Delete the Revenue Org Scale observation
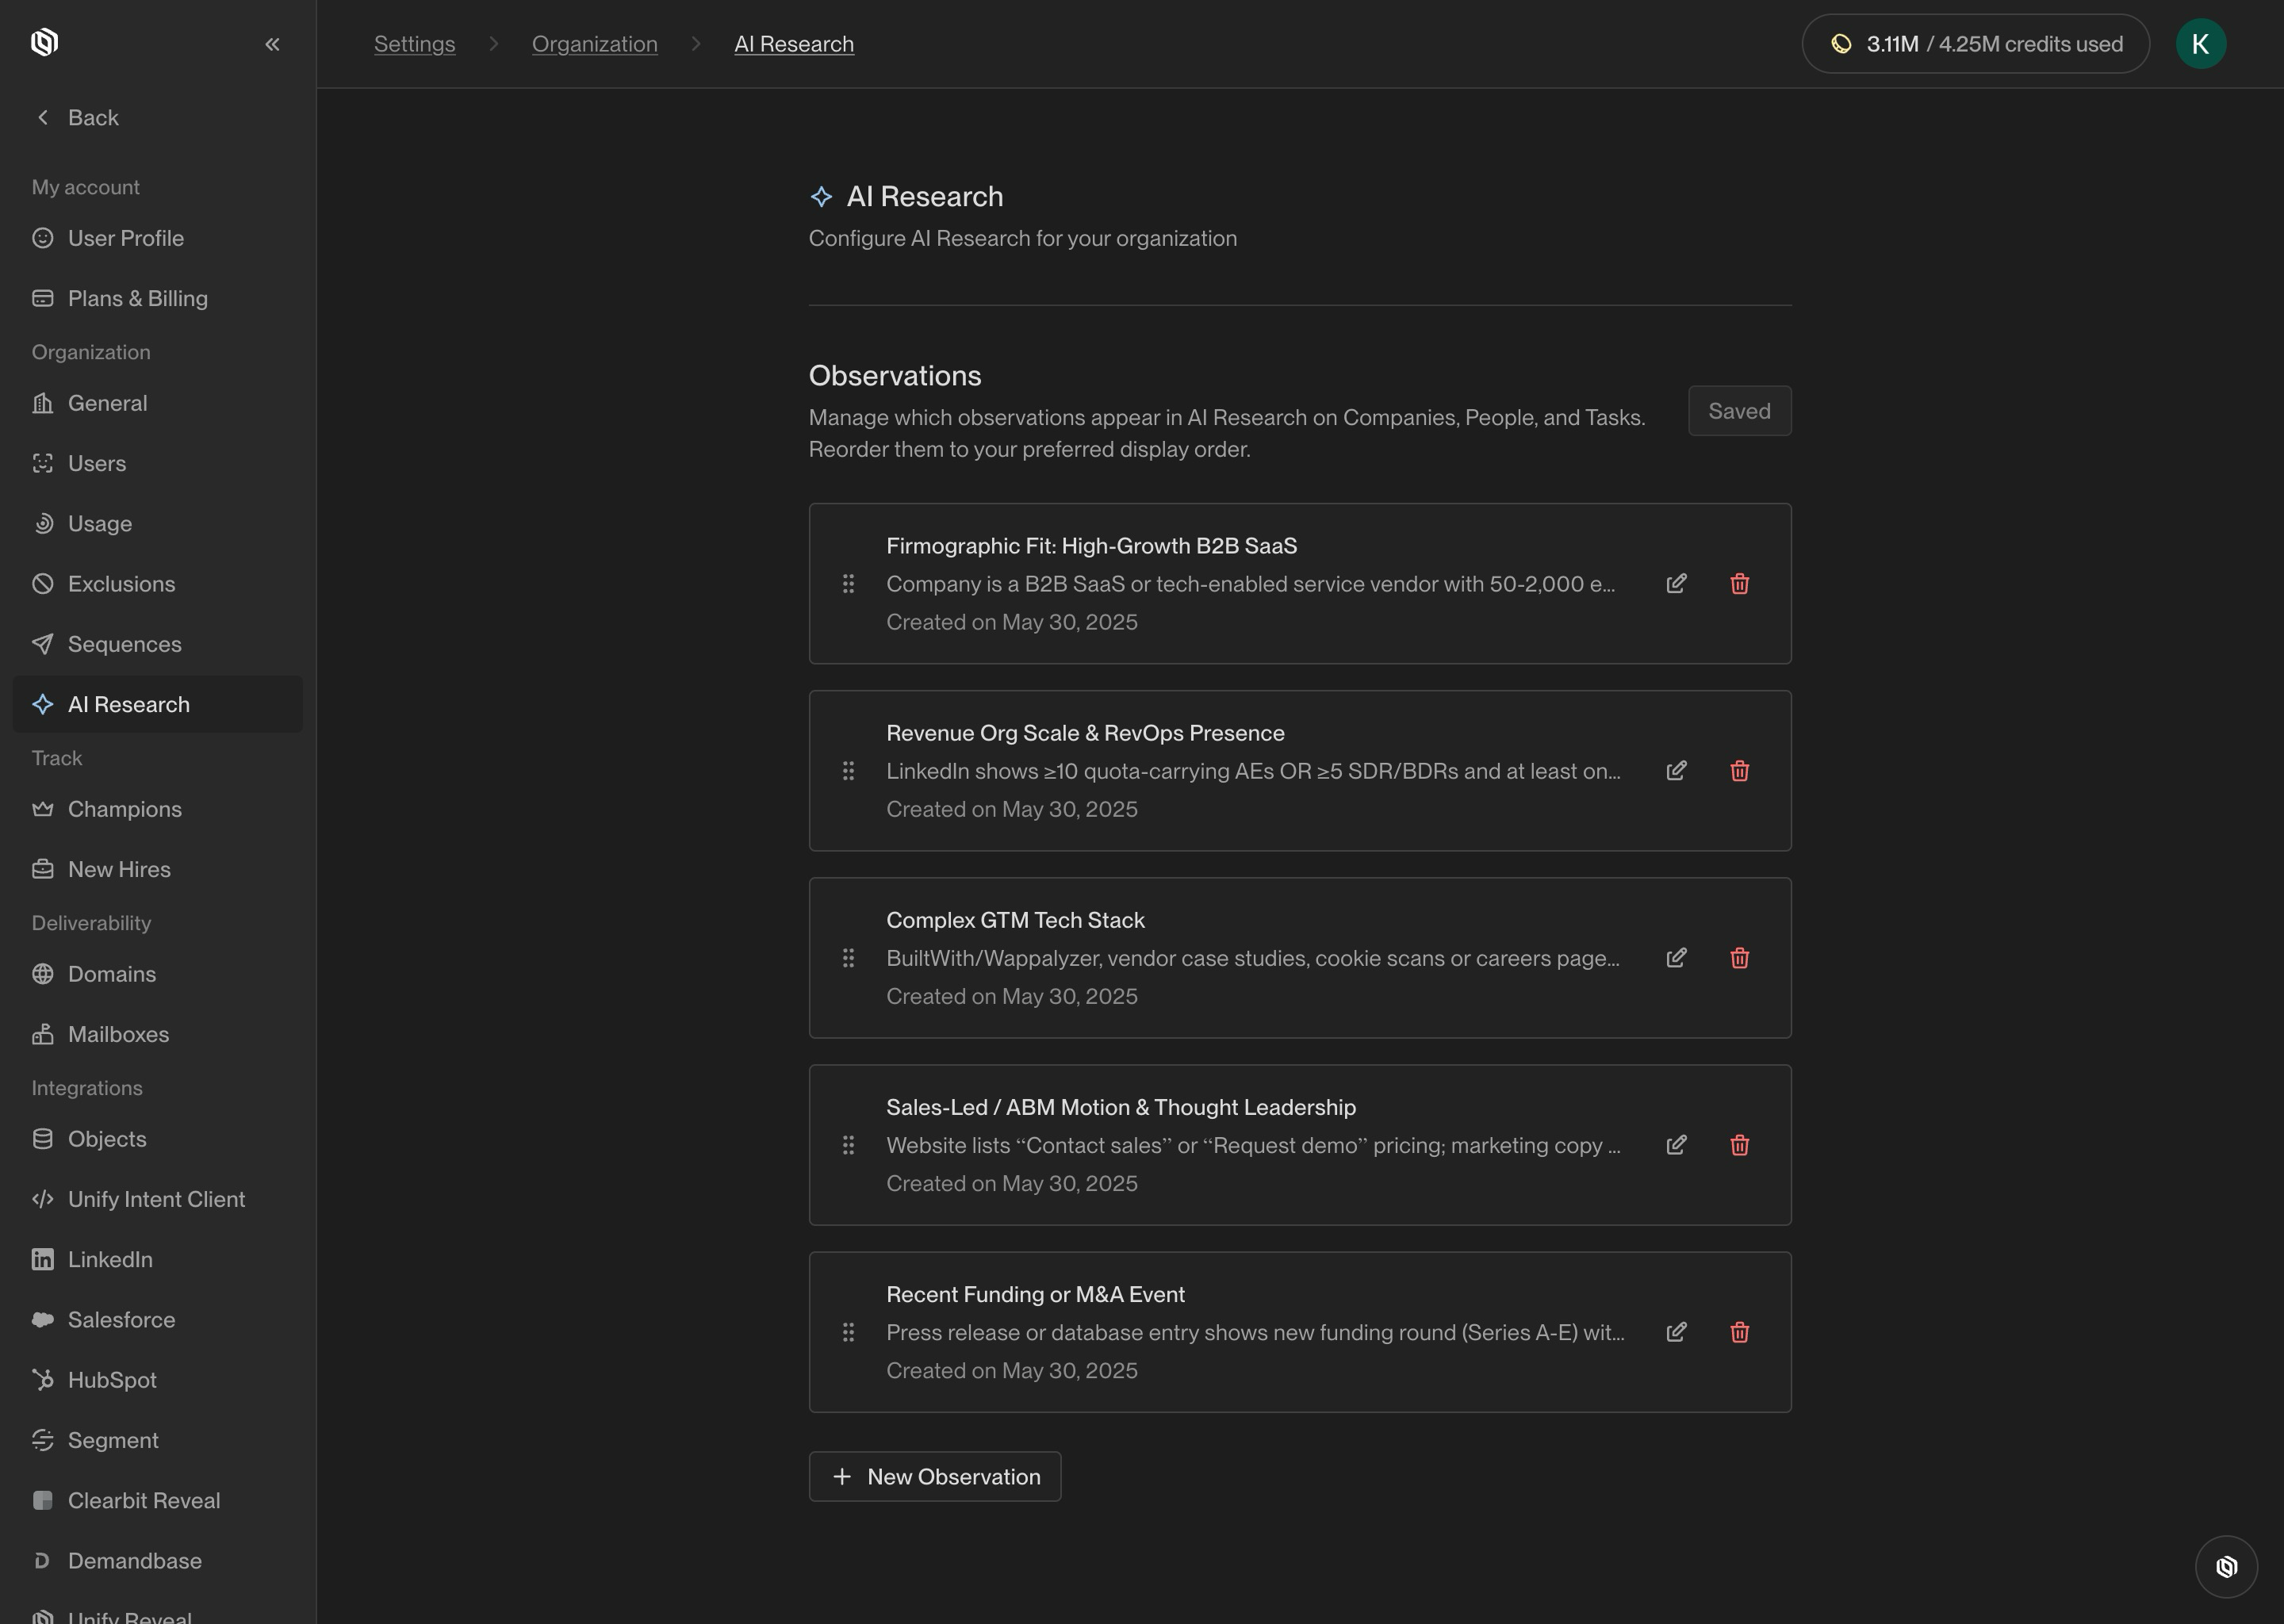 click(1739, 771)
